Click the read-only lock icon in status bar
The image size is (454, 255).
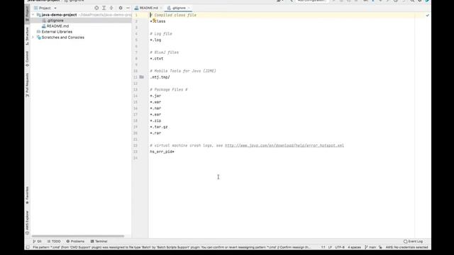coord(380,247)
